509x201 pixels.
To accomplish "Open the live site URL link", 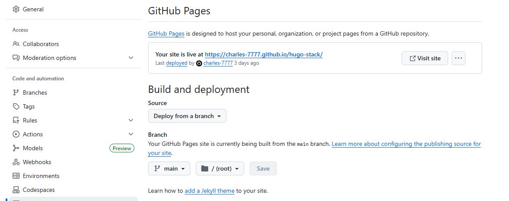I will coord(263,54).
